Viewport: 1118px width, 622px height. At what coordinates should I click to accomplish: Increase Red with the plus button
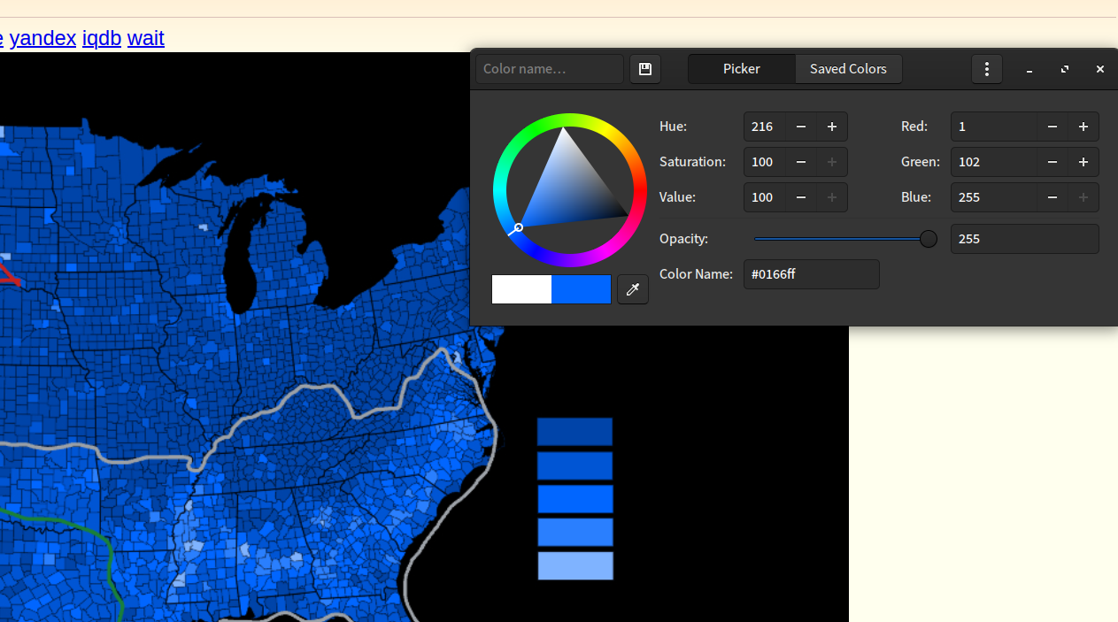click(x=1083, y=127)
